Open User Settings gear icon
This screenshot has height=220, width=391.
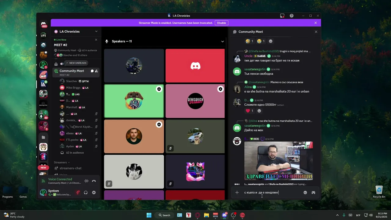coord(94,193)
